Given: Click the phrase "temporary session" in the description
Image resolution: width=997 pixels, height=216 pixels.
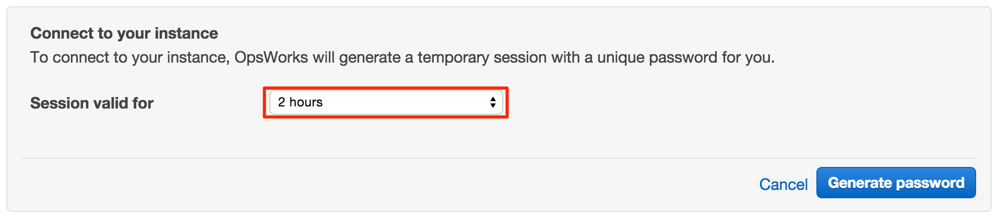Looking at the screenshot, I should point(479,57).
